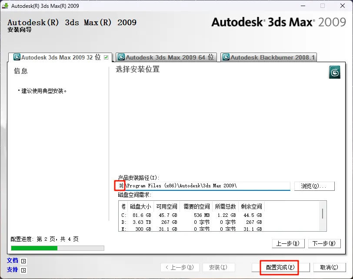
Task: Select the E: volume row
Action: click(x=192, y=229)
